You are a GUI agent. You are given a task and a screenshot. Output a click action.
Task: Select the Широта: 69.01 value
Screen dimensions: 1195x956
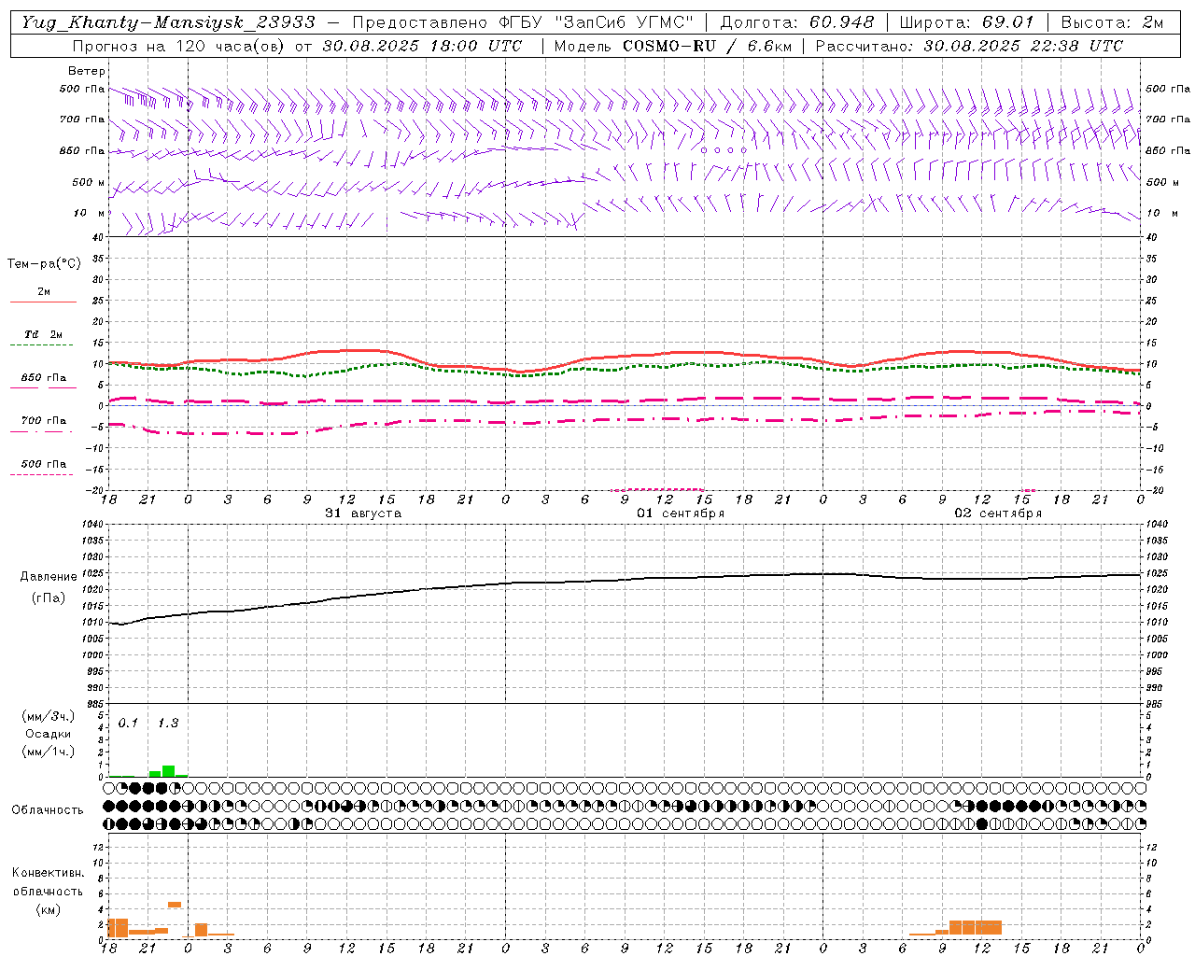(x=967, y=22)
